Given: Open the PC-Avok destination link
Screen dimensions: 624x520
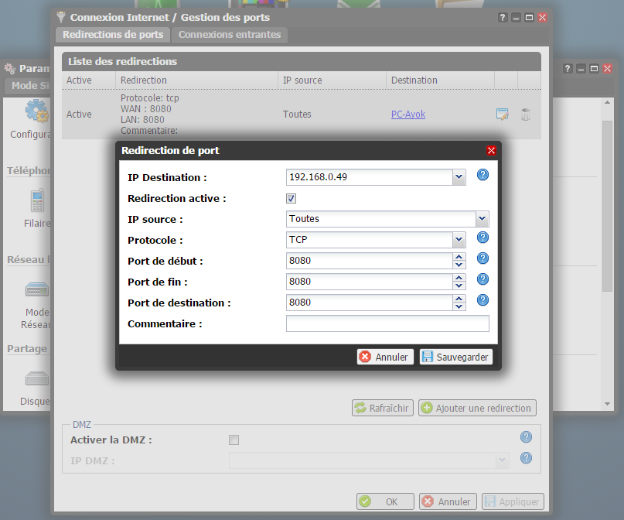Looking at the screenshot, I should coord(408,115).
